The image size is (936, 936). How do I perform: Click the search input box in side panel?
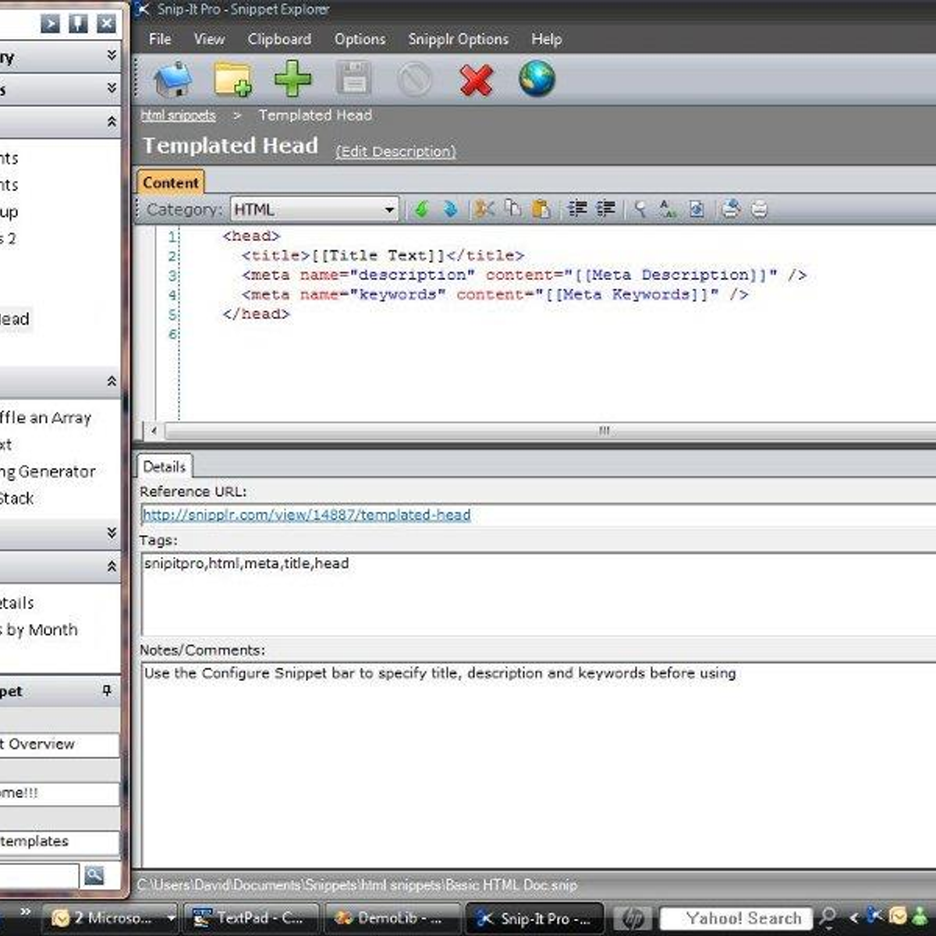point(39,875)
